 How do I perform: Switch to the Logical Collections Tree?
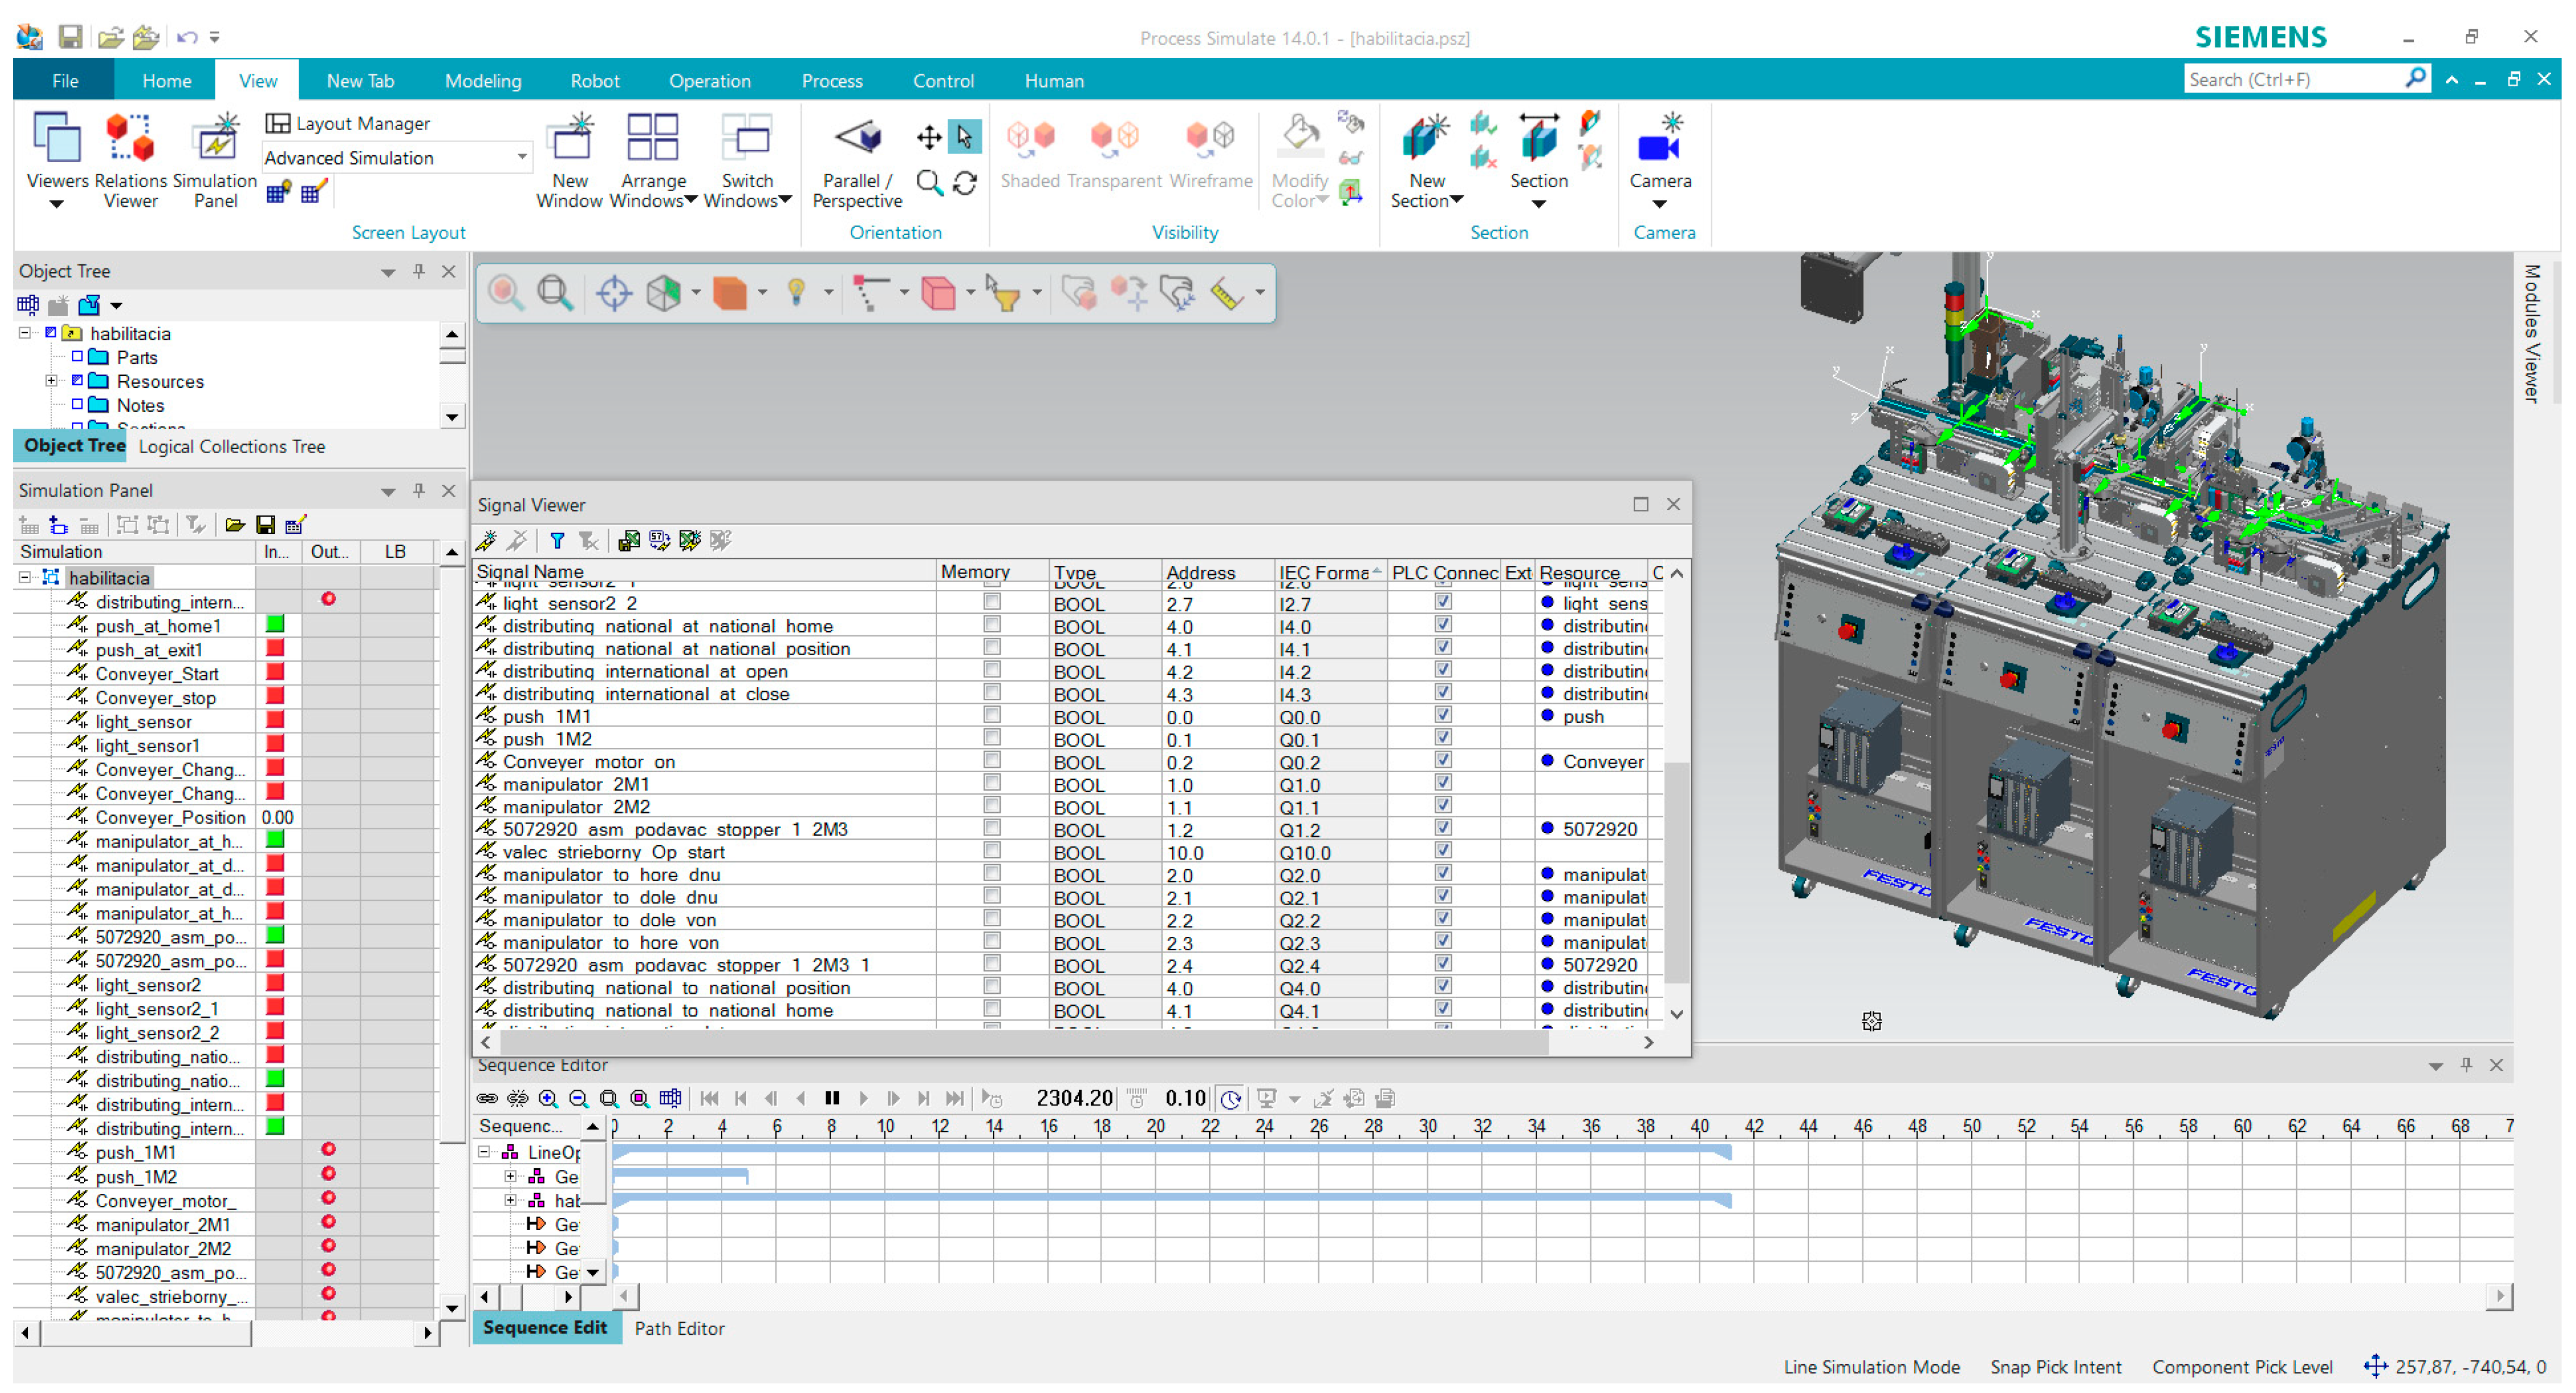click(231, 447)
